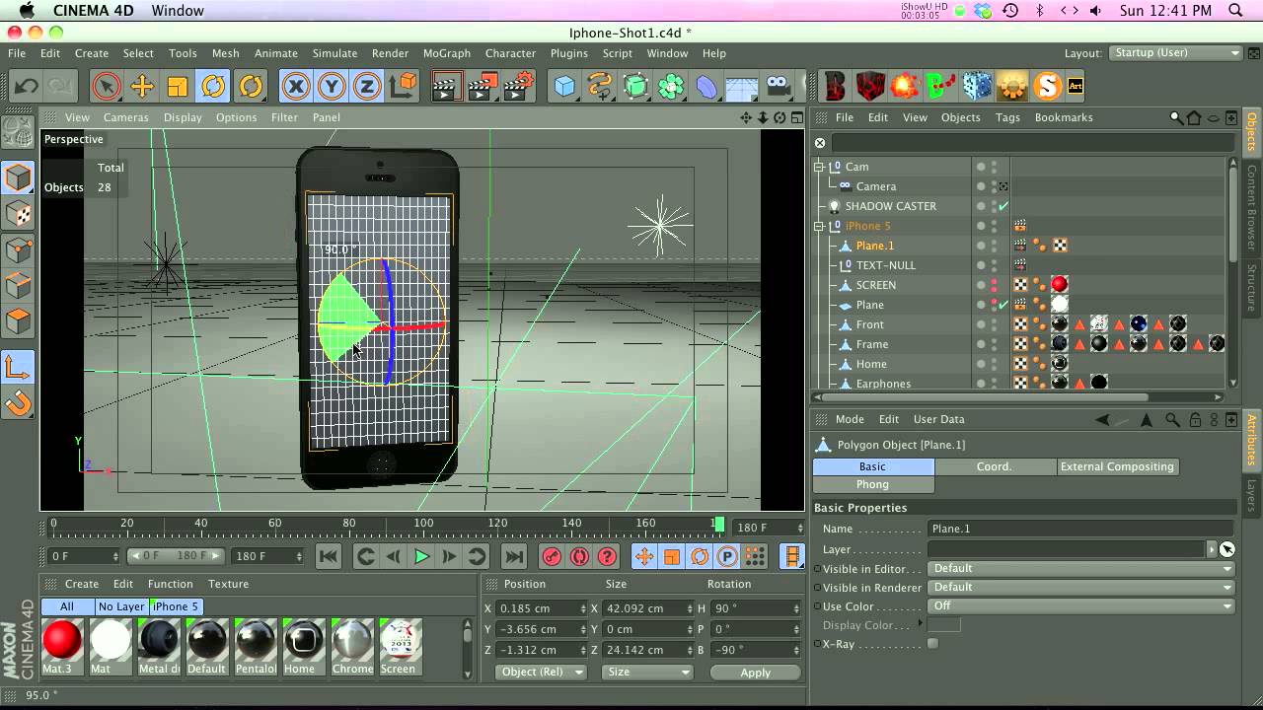The height and width of the screenshot is (710, 1263).
Task: Open the Simulate menu
Action: coord(334,53)
